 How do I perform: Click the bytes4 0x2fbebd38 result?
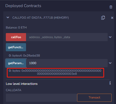[x=25, y=56]
